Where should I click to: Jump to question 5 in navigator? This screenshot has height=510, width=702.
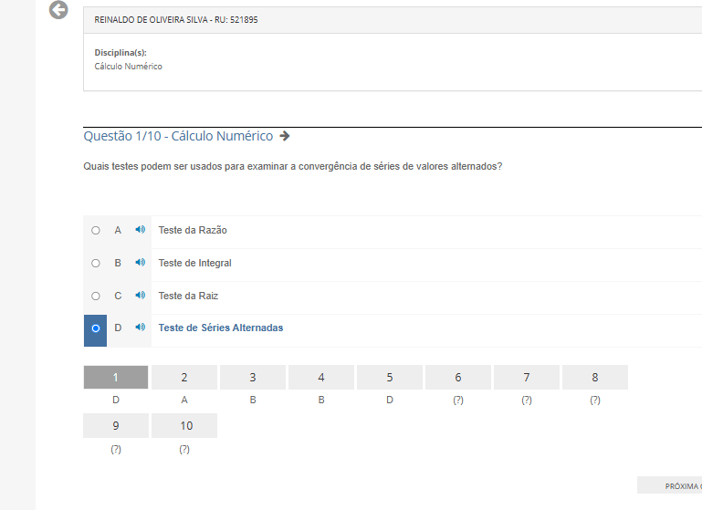pos(390,378)
